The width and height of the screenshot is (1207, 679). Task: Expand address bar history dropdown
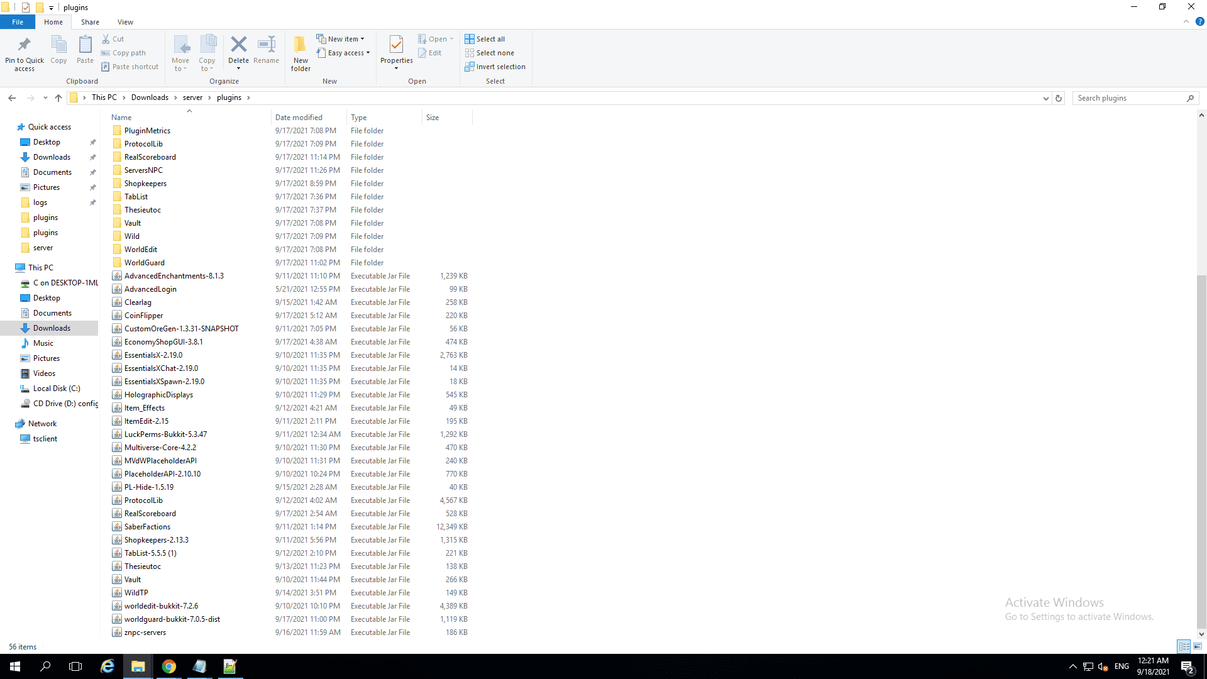(1045, 98)
